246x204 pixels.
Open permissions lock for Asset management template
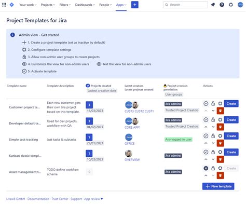[x=213, y=168]
